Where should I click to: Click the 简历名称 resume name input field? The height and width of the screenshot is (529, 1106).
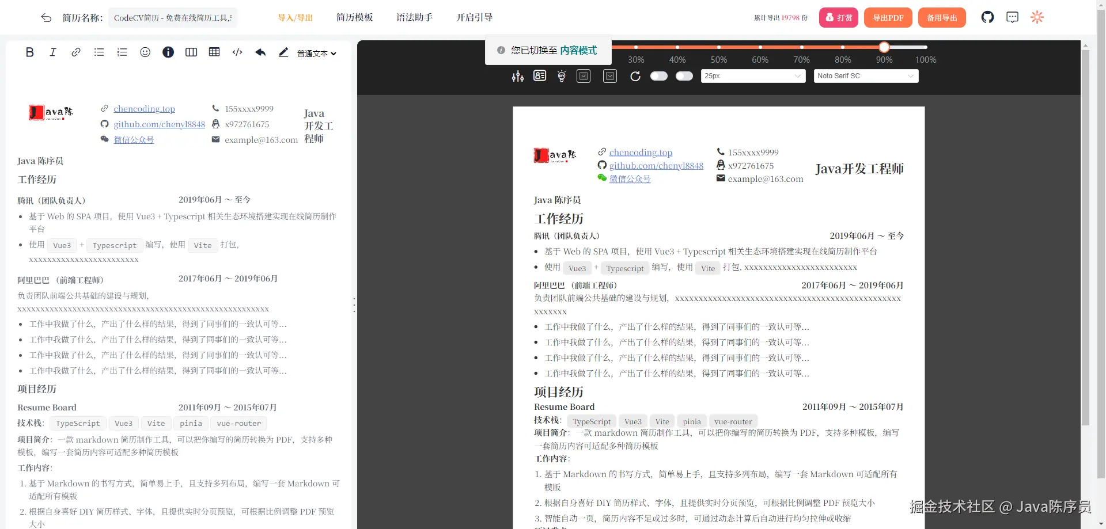173,18
